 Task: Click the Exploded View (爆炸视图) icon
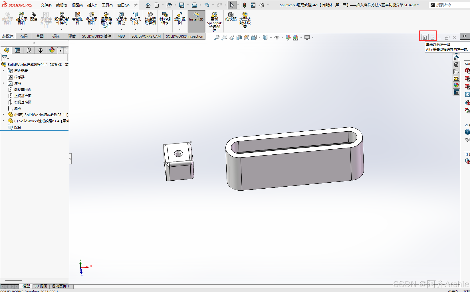[x=180, y=18]
